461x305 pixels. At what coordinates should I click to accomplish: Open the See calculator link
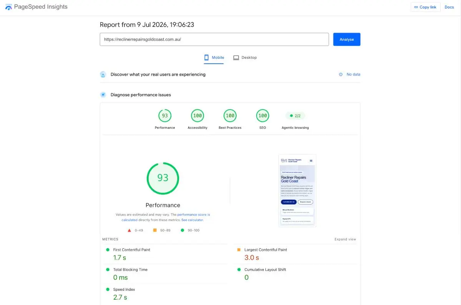tap(192, 220)
